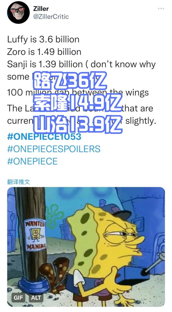Click the '100 million gap' text line
The width and height of the screenshot is (172, 312).
coord(78,93)
